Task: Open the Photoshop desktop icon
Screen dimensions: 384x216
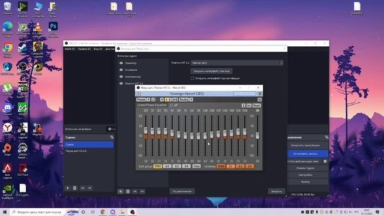Action: tap(53, 29)
